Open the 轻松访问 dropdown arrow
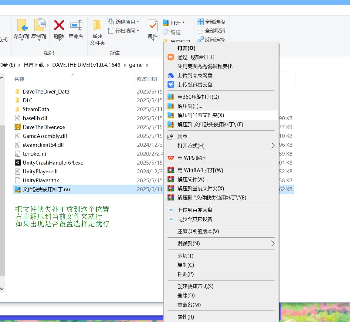This screenshot has width=350, height=322. (x=138, y=31)
